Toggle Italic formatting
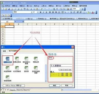99x94 pixels. click(x=43, y=12)
